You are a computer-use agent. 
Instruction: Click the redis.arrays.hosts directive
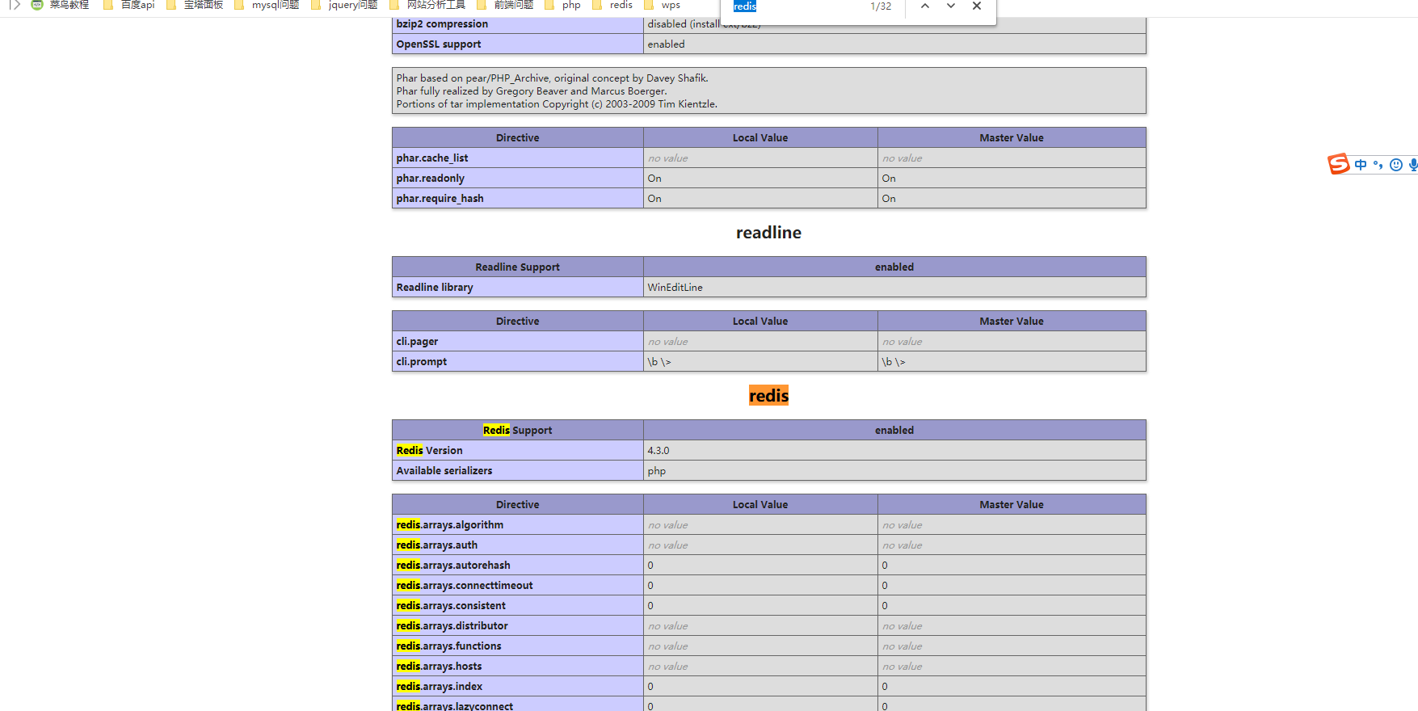pos(439,667)
